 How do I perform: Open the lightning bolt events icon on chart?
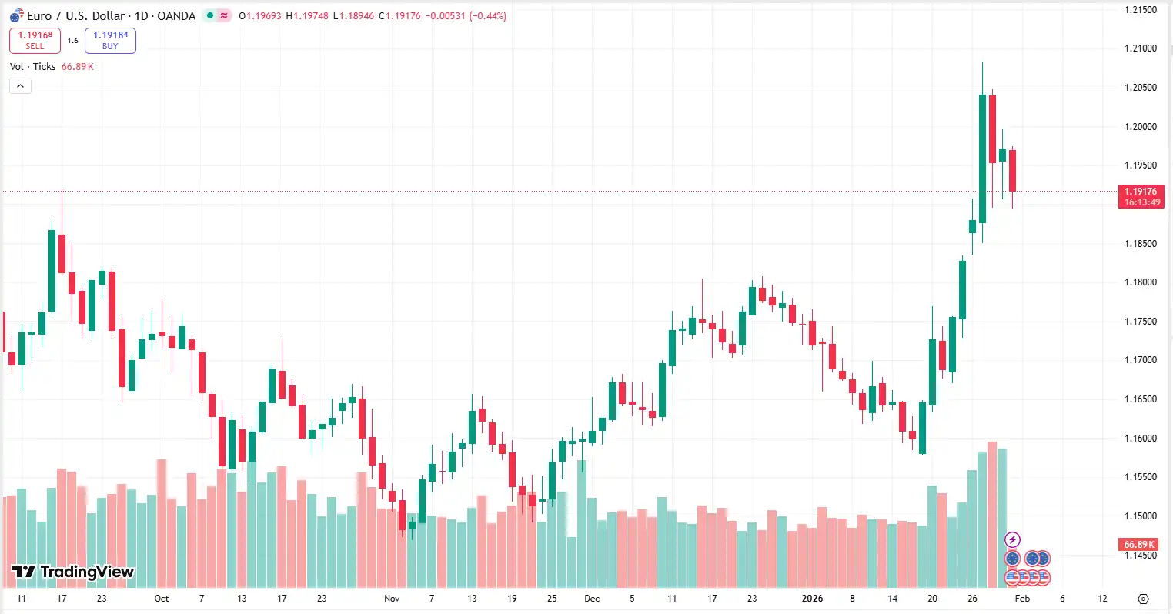[1012, 539]
